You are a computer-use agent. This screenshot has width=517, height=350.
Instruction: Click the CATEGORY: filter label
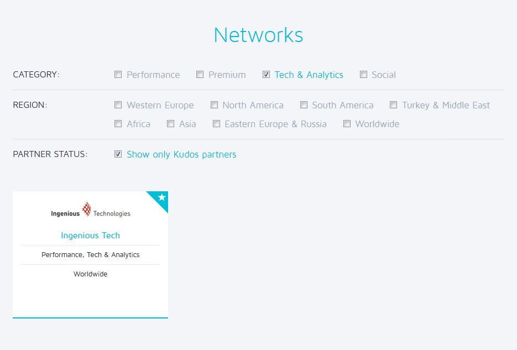[x=36, y=75]
